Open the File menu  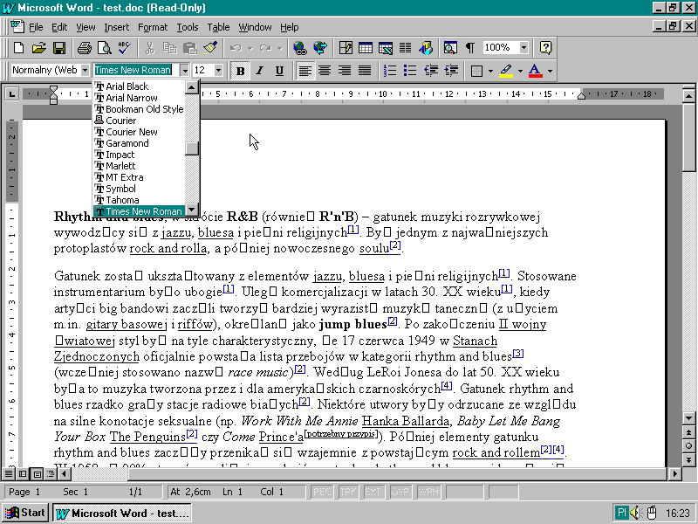(x=36, y=27)
